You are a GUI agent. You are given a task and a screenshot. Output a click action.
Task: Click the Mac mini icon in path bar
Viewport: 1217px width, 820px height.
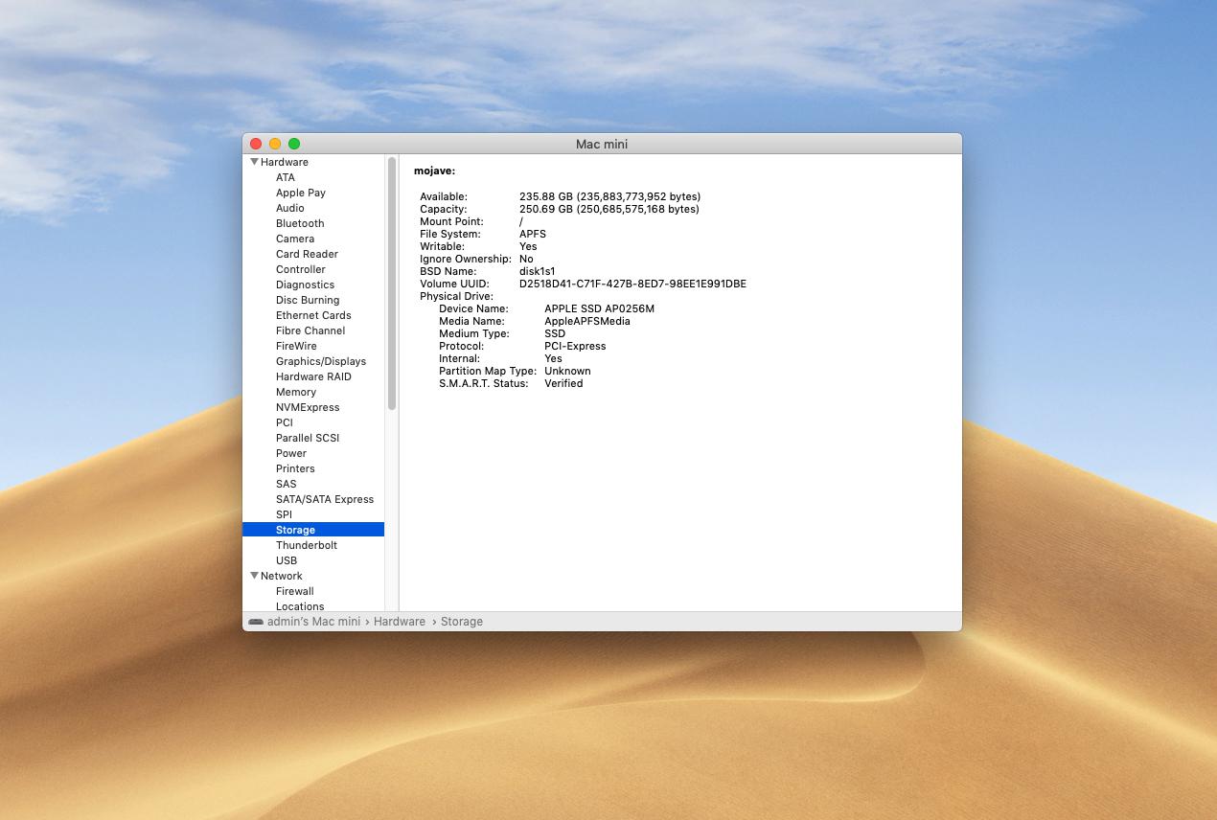pyautogui.click(x=256, y=622)
